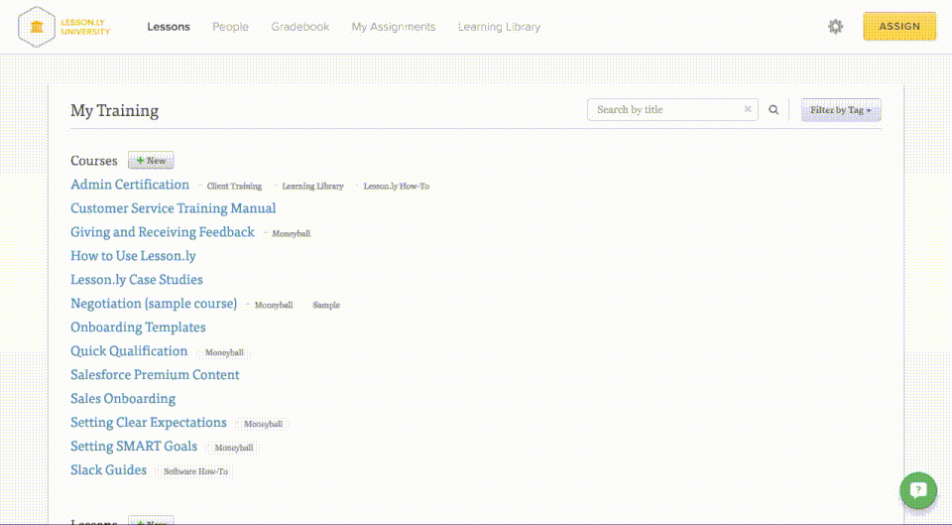
Task: Open the Sales Onboarding course
Action: [x=123, y=399]
